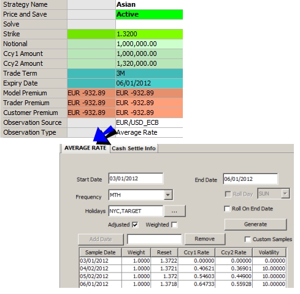
Task: Select the AVERAGE RATE tab
Action: [x=85, y=148]
